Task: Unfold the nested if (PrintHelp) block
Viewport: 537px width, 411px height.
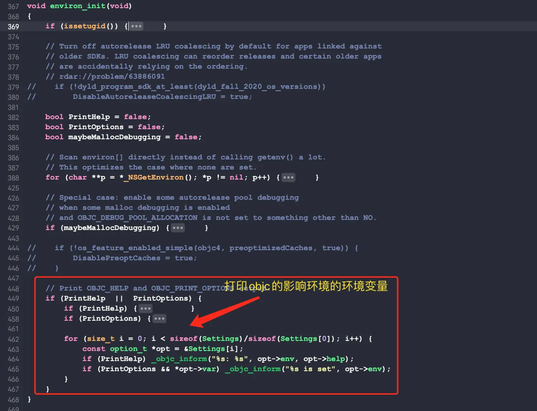Action: 145,309
